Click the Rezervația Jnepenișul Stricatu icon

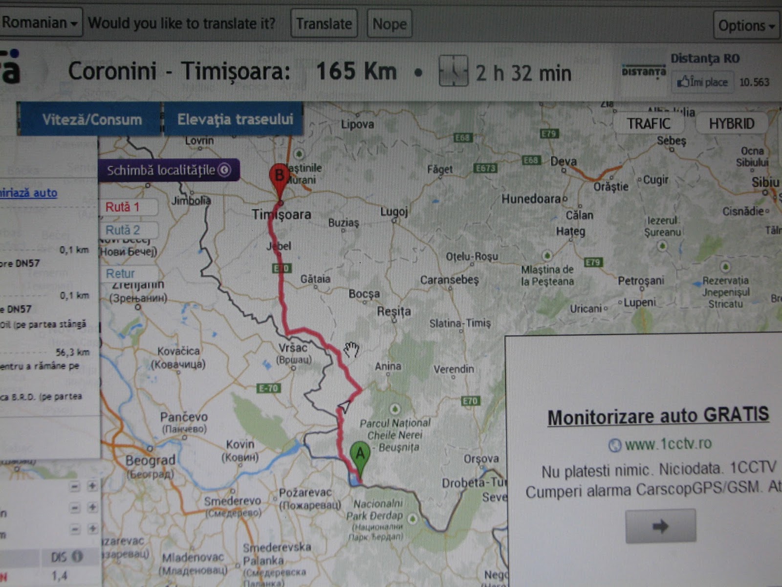tap(725, 267)
